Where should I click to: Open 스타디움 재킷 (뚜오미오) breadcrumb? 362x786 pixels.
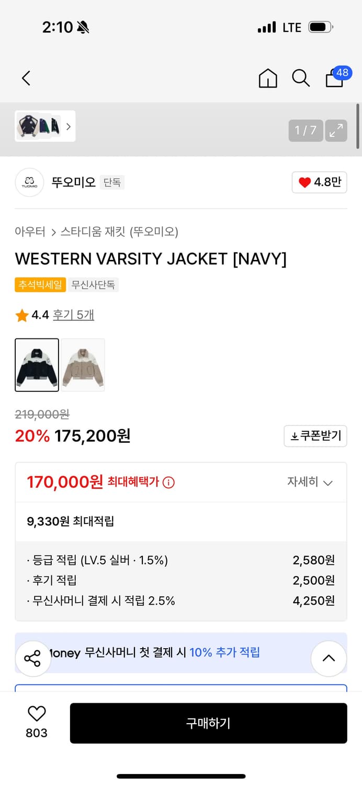pyautogui.click(x=119, y=232)
